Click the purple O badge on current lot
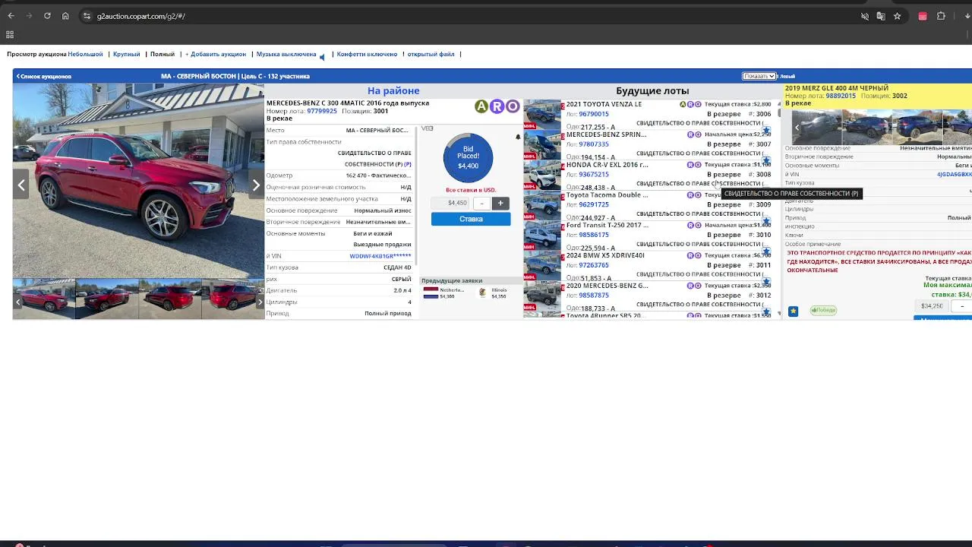This screenshot has height=547, width=972. [x=513, y=106]
